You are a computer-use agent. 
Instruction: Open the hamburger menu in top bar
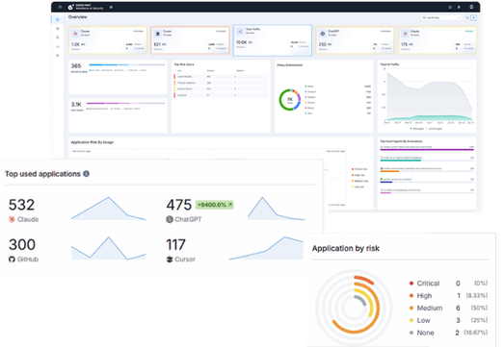point(60,7)
